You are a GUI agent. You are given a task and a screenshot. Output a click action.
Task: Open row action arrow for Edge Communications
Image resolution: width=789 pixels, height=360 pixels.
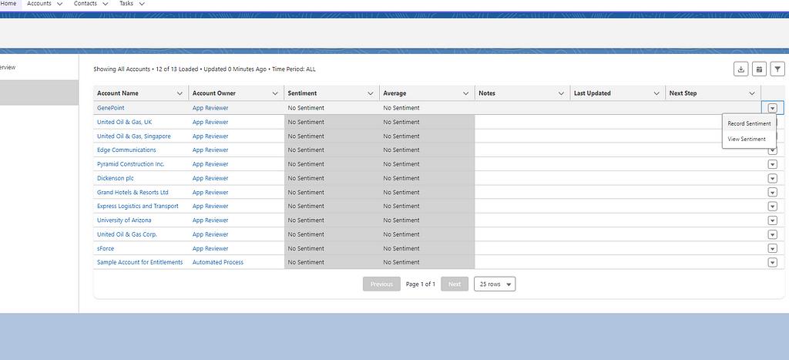(772, 150)
